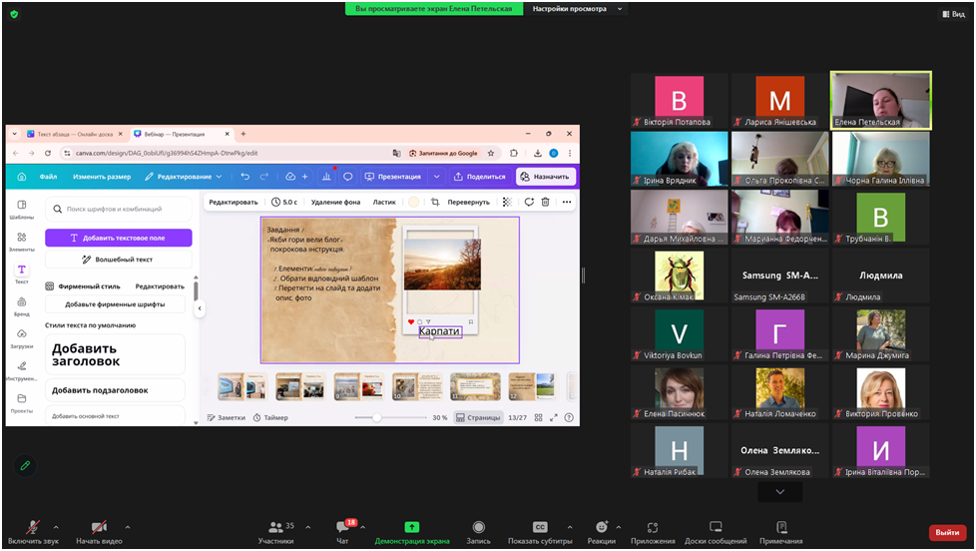The width and height of the screenshot is (976, 551).
Task: Open the Файл menu in Canva
Action: click(48, 177)
